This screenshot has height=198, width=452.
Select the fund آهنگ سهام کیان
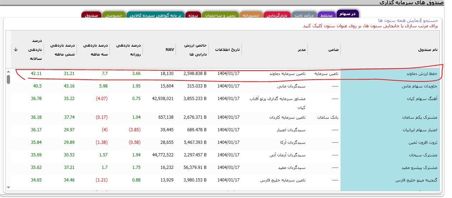[x=423, y=99]
